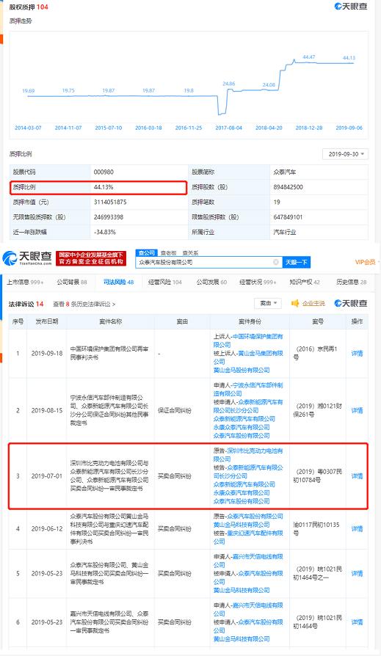Open 详情 for the 2019-07-01 lawsuit
Image resolution: width=381 pixels, height=656 pixels.
(357, 476)
